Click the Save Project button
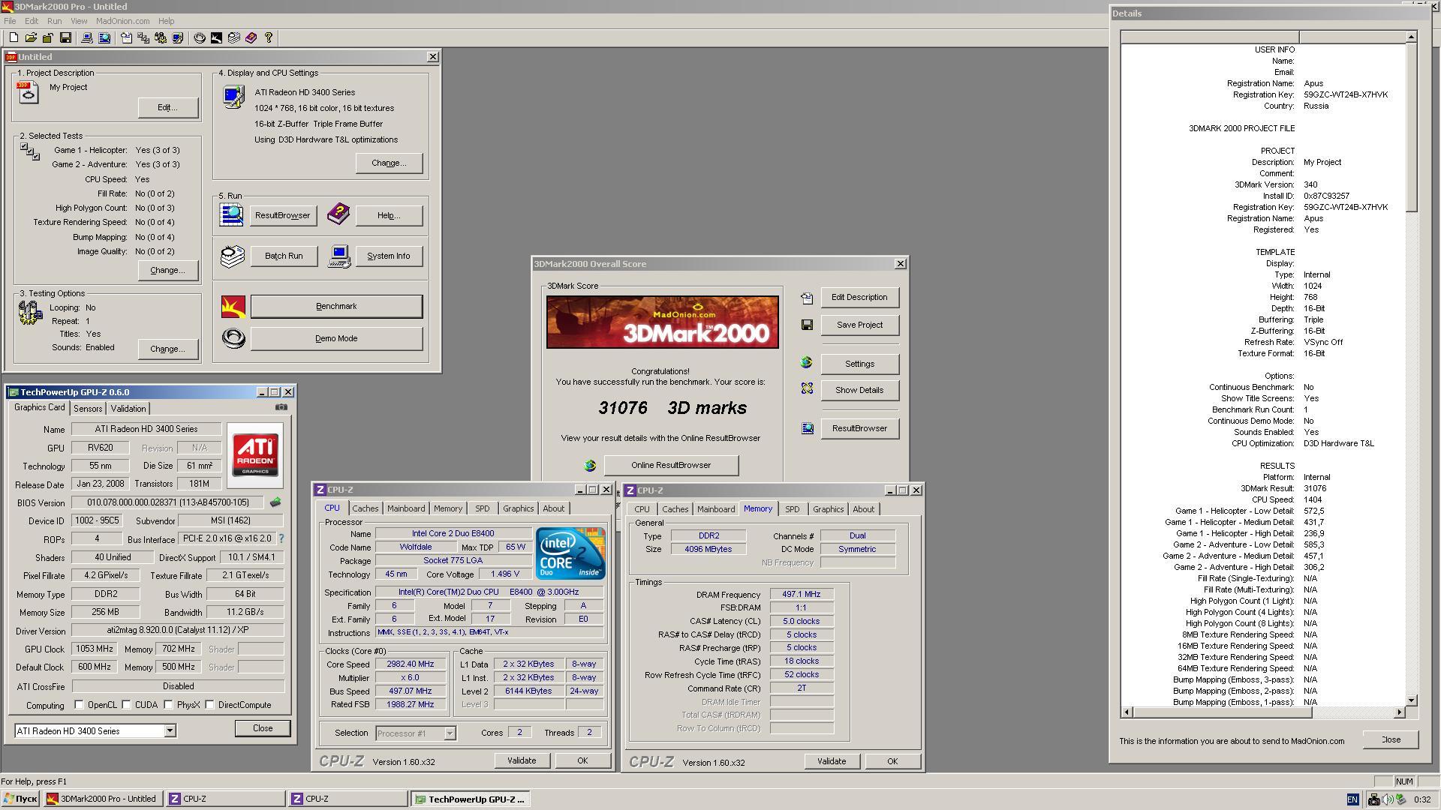This screenshot has width=1441, height=810. (859, 325)
